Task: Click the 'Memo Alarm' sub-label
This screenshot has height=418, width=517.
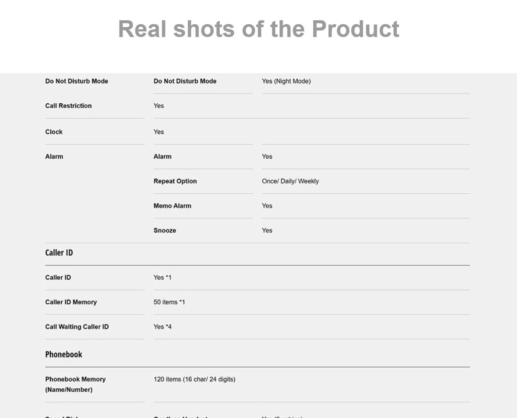Action: 172,205
